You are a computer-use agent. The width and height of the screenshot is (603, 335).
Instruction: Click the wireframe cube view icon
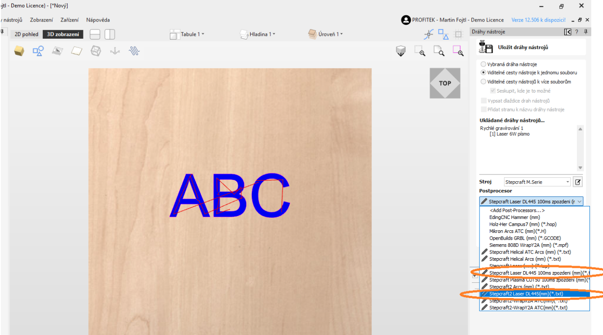pyautogui.click(x=96, y=51)
